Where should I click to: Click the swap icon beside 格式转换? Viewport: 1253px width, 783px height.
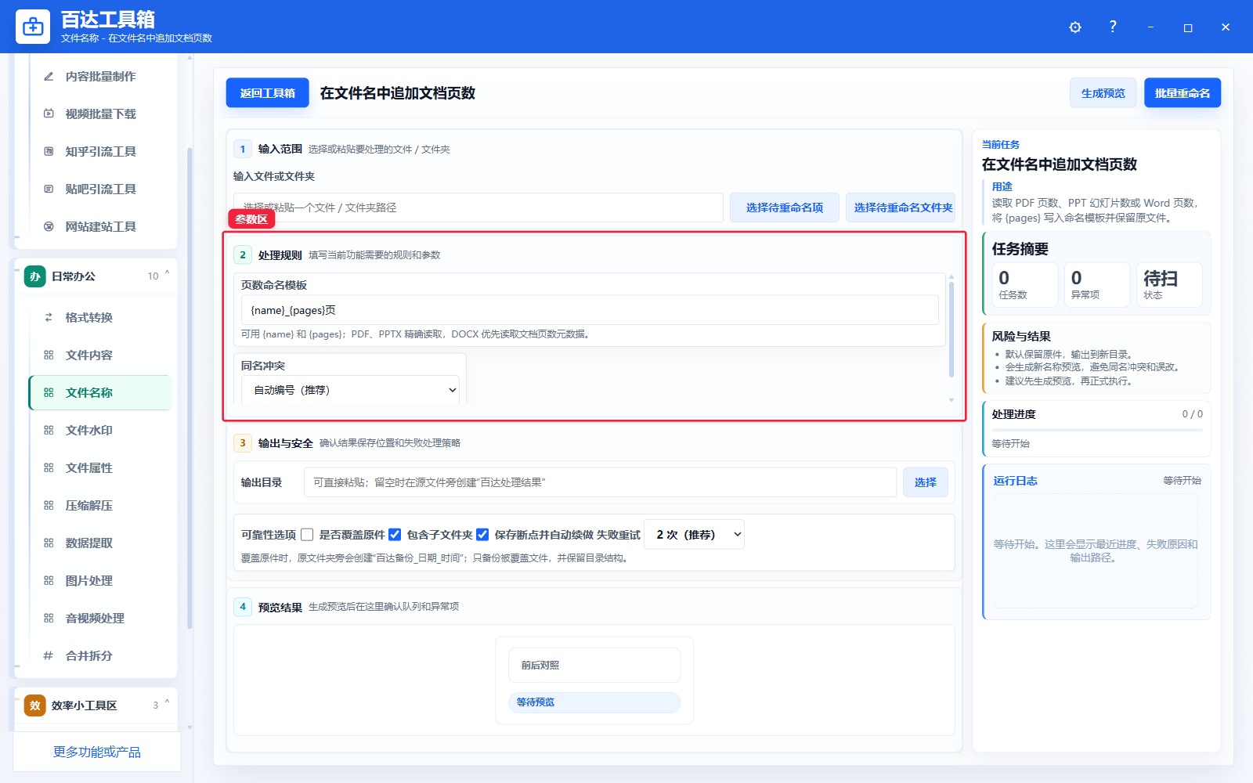pos(49,318)
